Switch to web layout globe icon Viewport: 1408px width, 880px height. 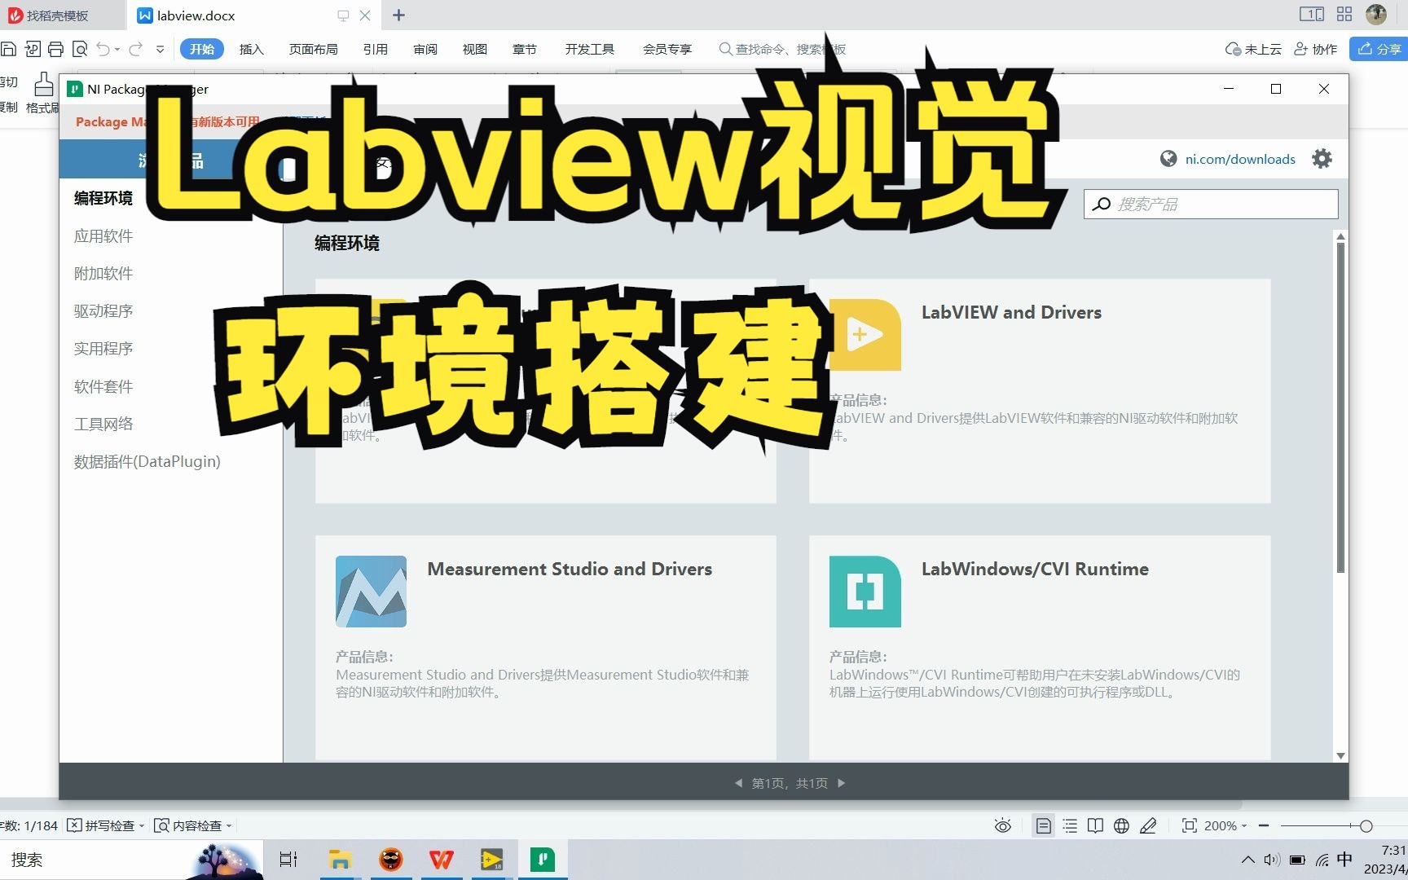coord(1122,826)
